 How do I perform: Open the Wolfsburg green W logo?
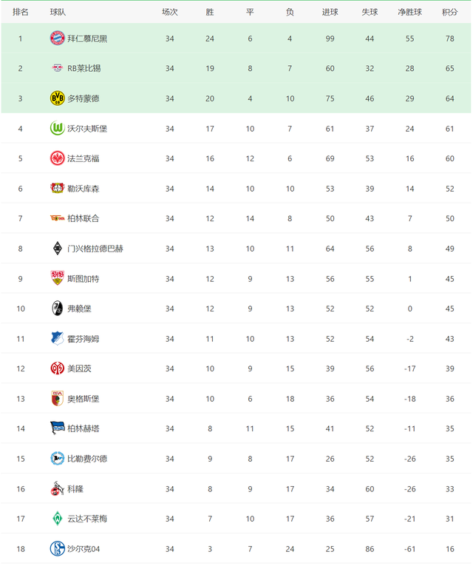tap(57, 128)
